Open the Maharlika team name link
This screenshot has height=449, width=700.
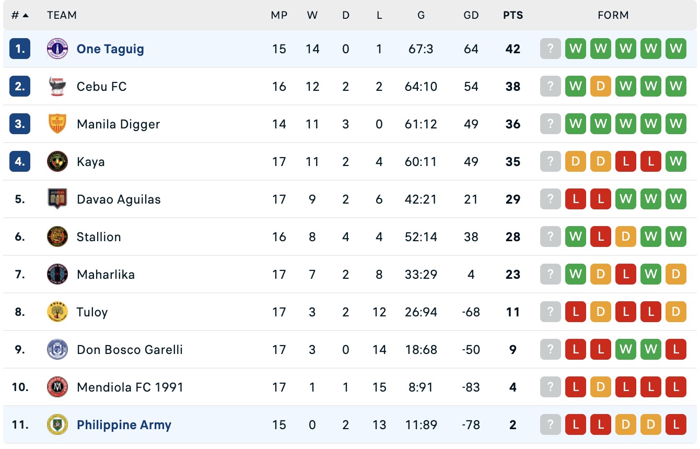(x=106, y=275)
